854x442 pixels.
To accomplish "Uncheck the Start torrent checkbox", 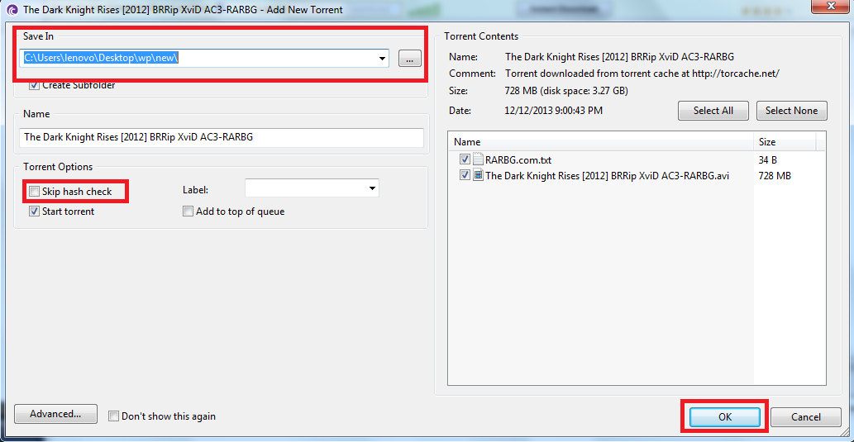I will point(35,211).
